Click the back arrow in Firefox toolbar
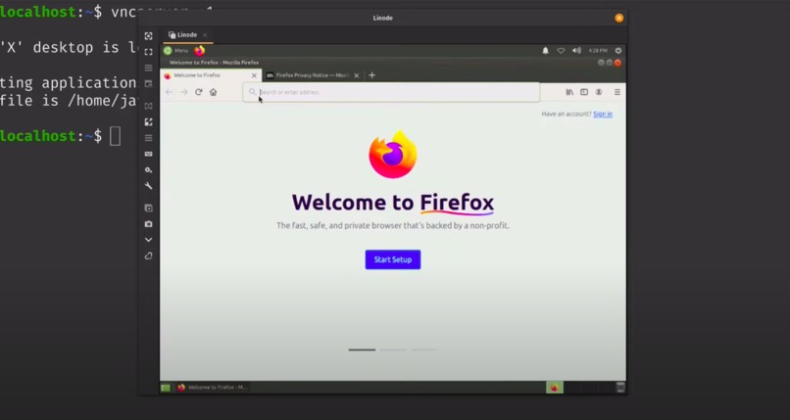 tap(169, 92)
